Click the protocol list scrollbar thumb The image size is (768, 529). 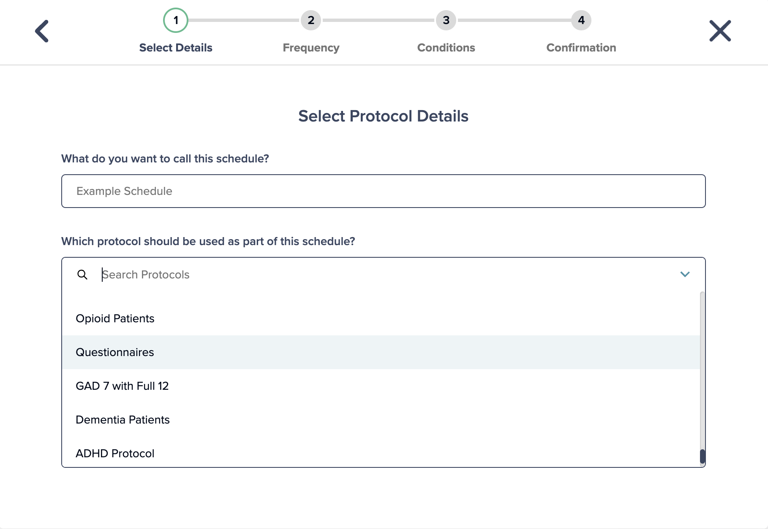703,456
